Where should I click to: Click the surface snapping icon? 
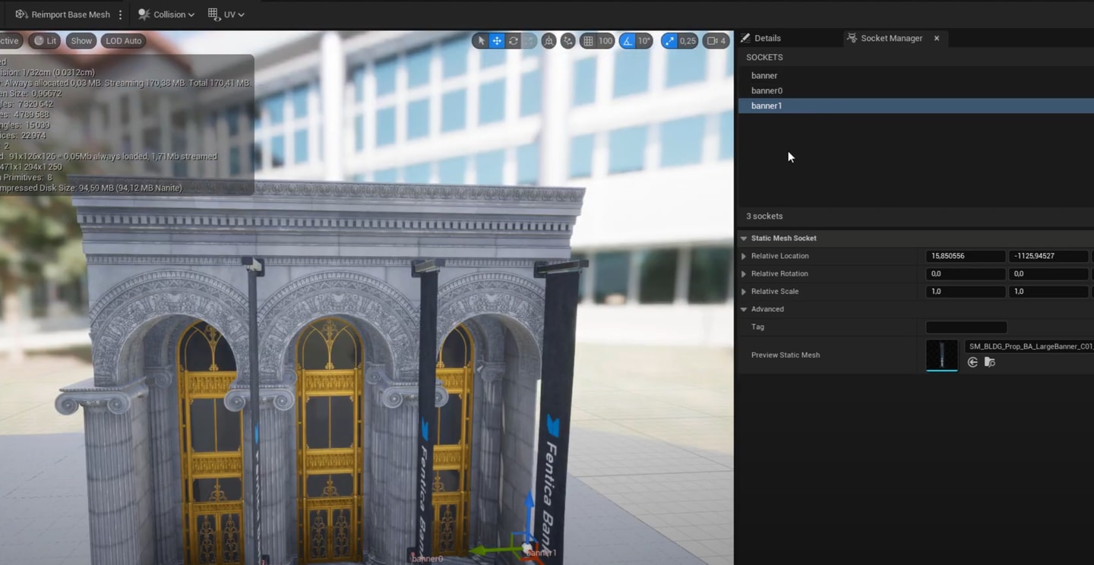tap(568, 41)
